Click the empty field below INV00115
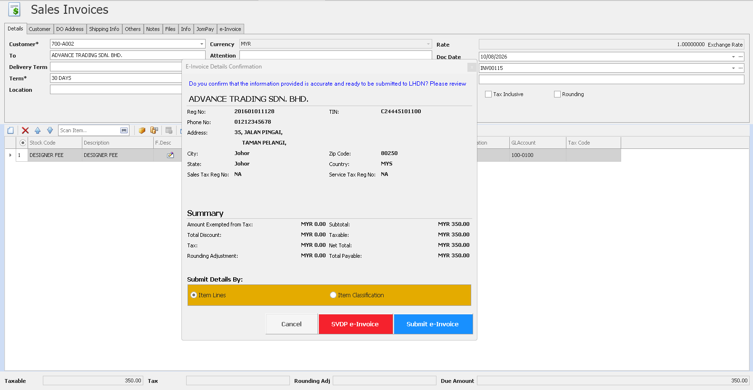 click(611, 79)
